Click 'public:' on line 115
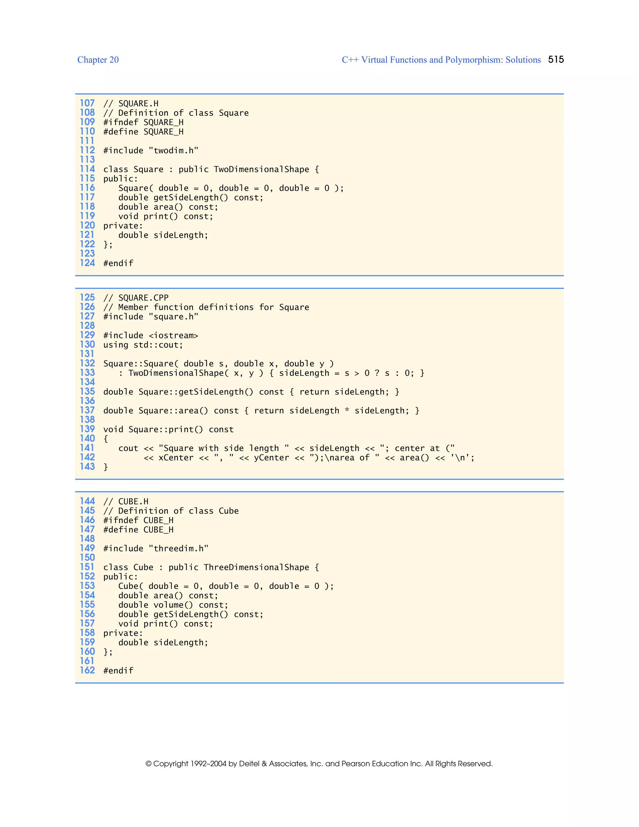Screen dimensions: 639x827 pos(121,179)
